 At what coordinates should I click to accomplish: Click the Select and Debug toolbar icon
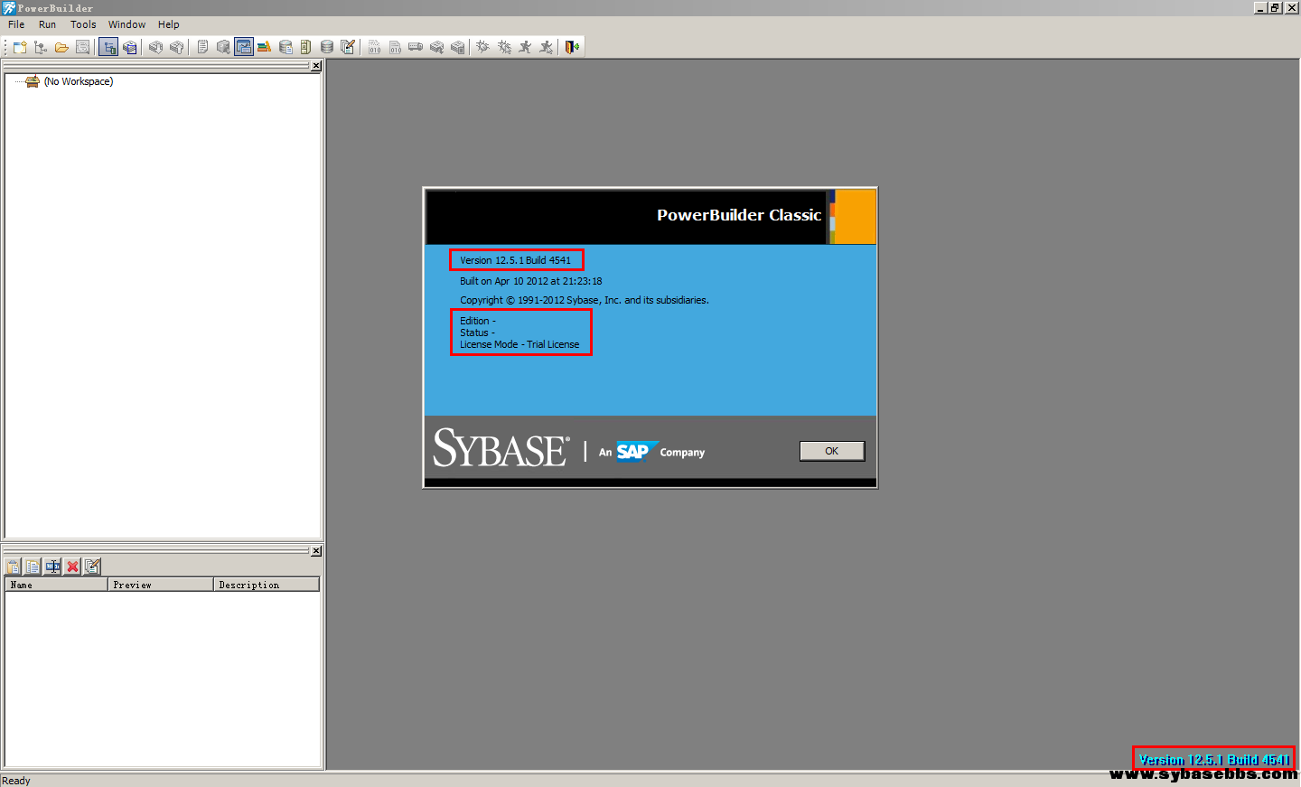(x=504, y=47)
